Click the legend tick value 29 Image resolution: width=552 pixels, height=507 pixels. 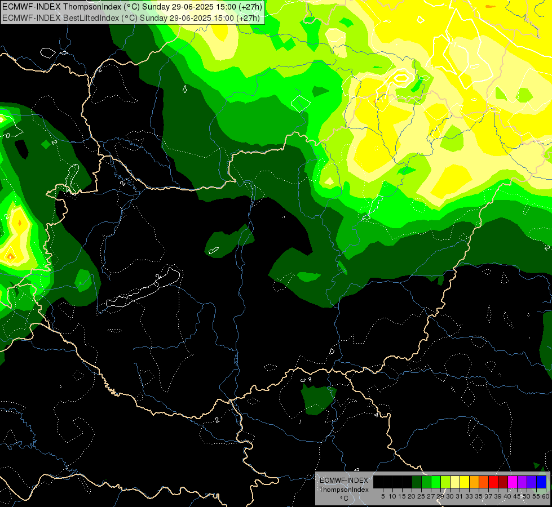click(x=440, y=496)
